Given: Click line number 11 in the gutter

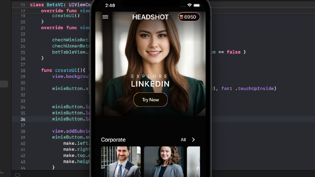Looking at the screenshot, I should [x=23, y=5].
